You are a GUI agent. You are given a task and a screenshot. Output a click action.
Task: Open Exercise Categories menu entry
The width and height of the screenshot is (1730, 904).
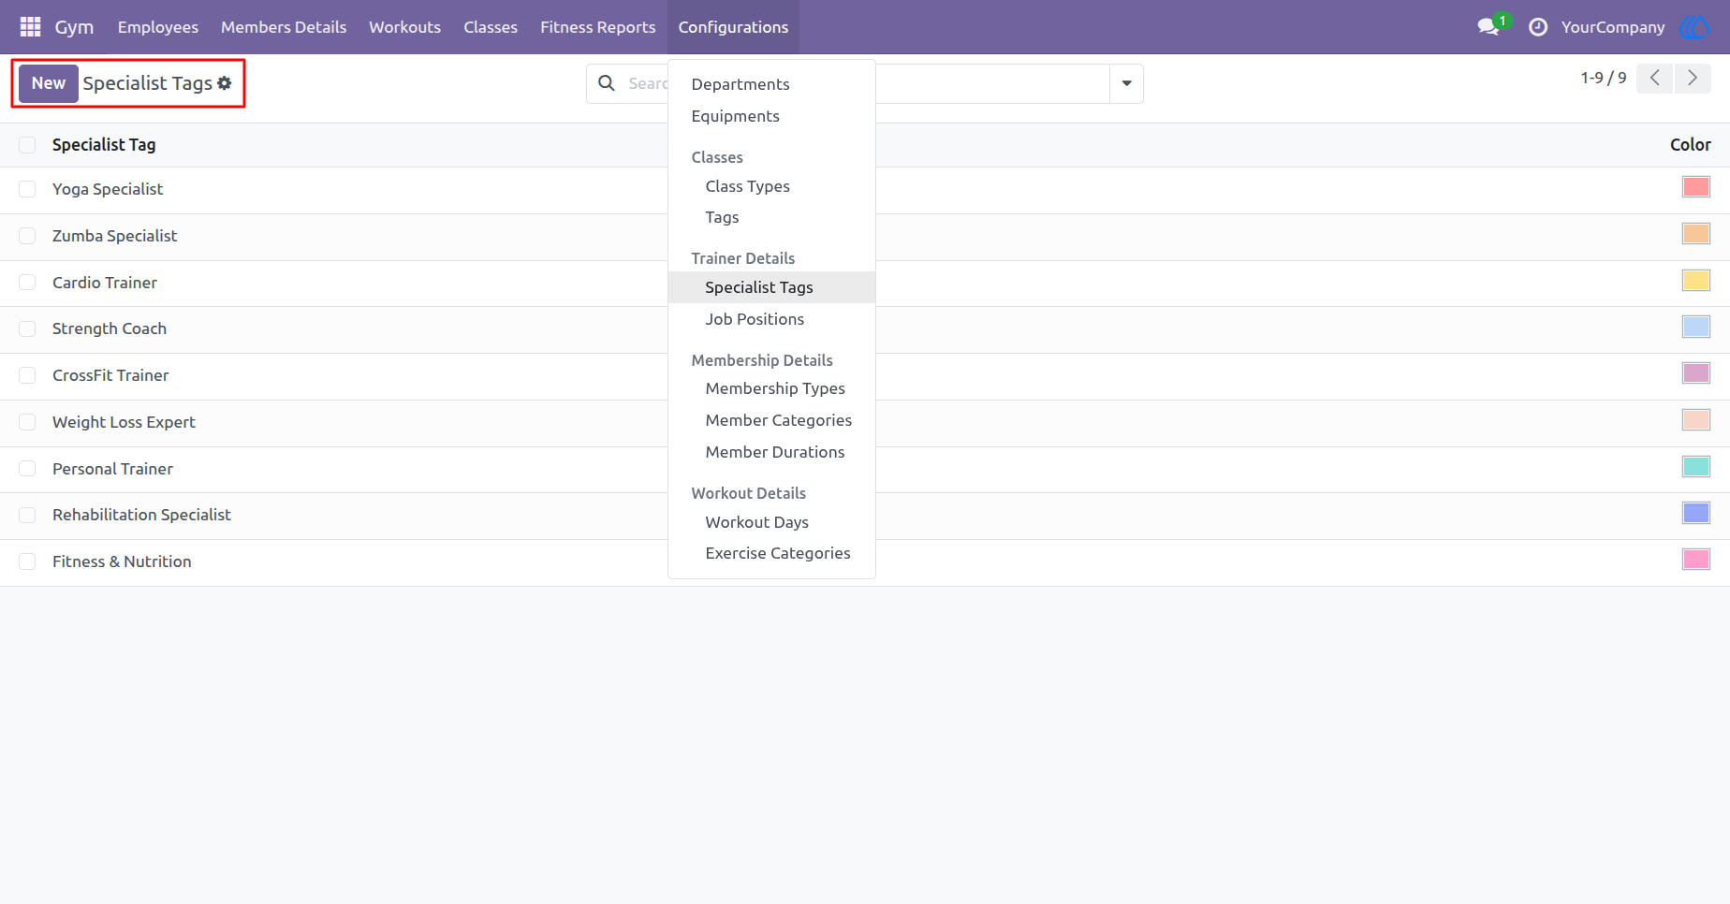click(778, 553)
